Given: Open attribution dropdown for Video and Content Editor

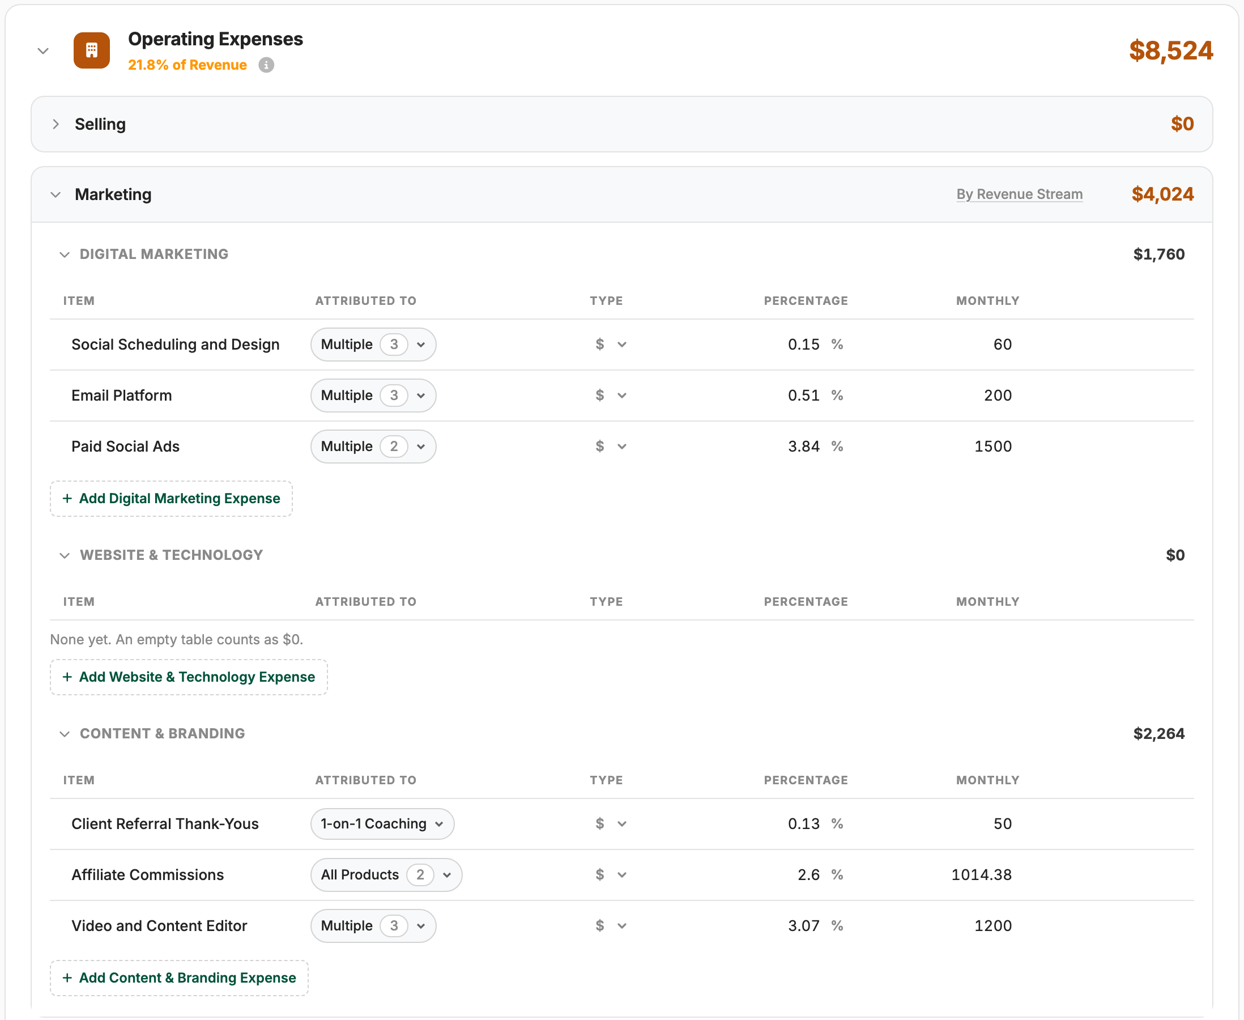Looking at the screenshot, I should tap(373, 926).
